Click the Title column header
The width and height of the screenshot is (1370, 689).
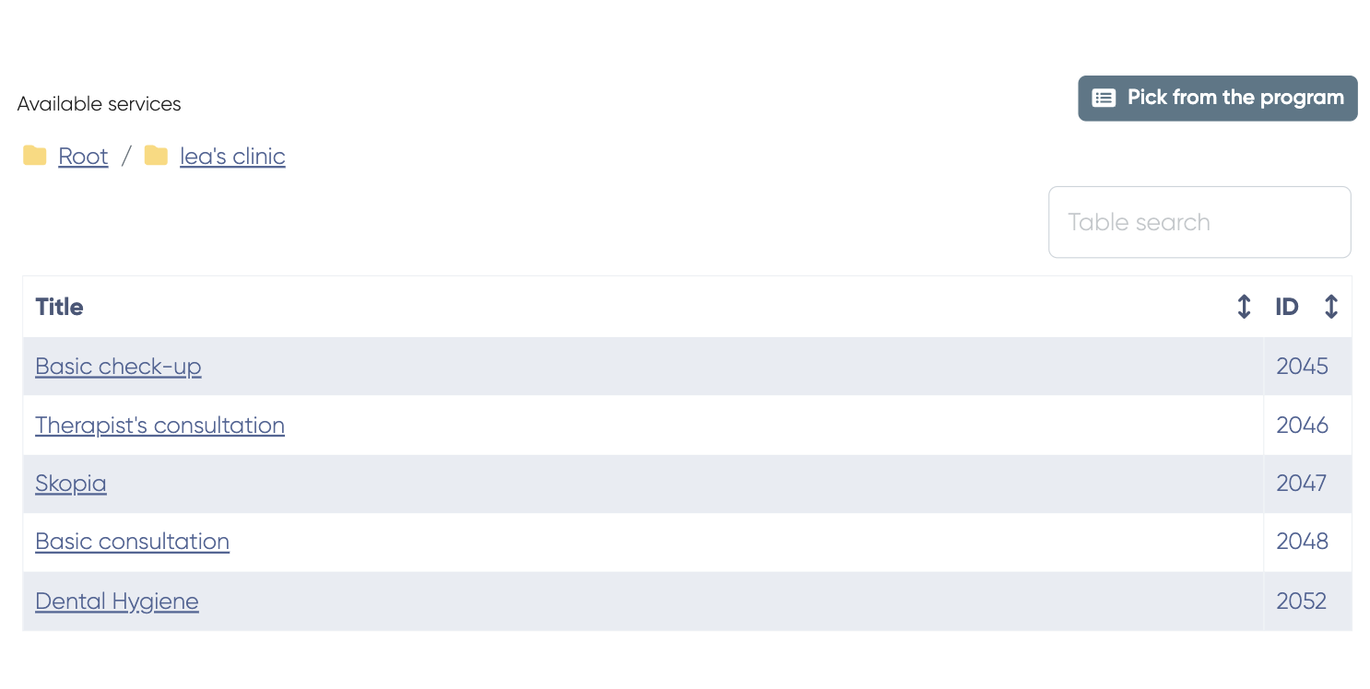(x=59, y=307)
